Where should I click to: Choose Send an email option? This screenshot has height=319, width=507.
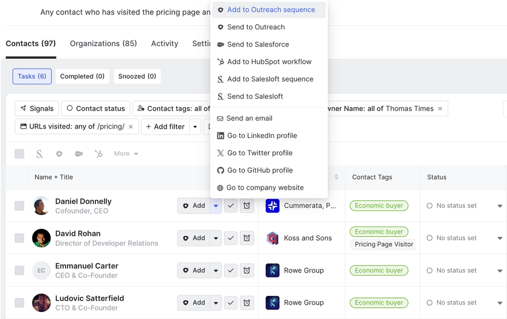(269, 119)
